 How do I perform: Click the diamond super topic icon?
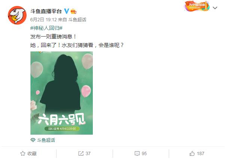click(x=33, y=140)
